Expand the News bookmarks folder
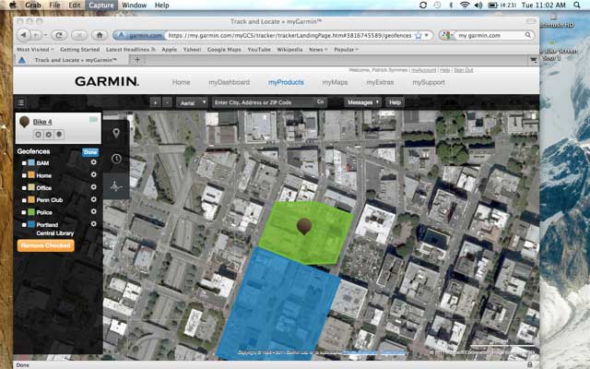This screenshot has height=369, width=590. (318, 49)
